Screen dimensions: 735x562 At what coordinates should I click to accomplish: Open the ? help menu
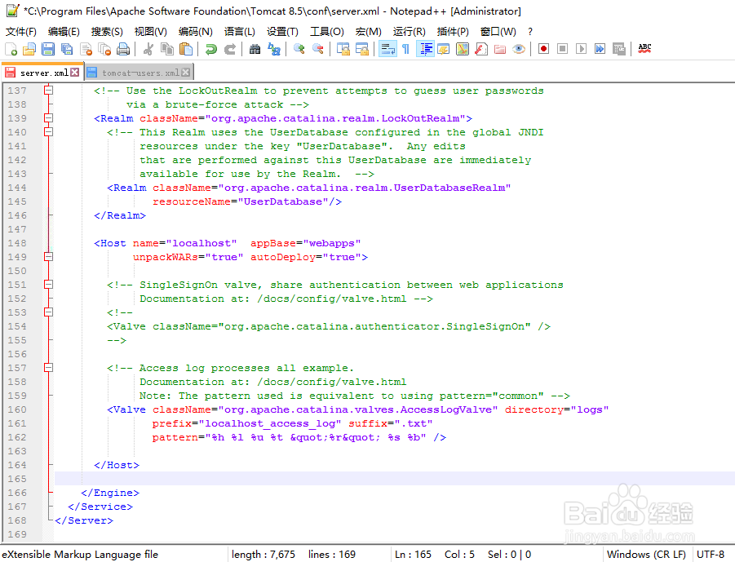pos(530,32)
